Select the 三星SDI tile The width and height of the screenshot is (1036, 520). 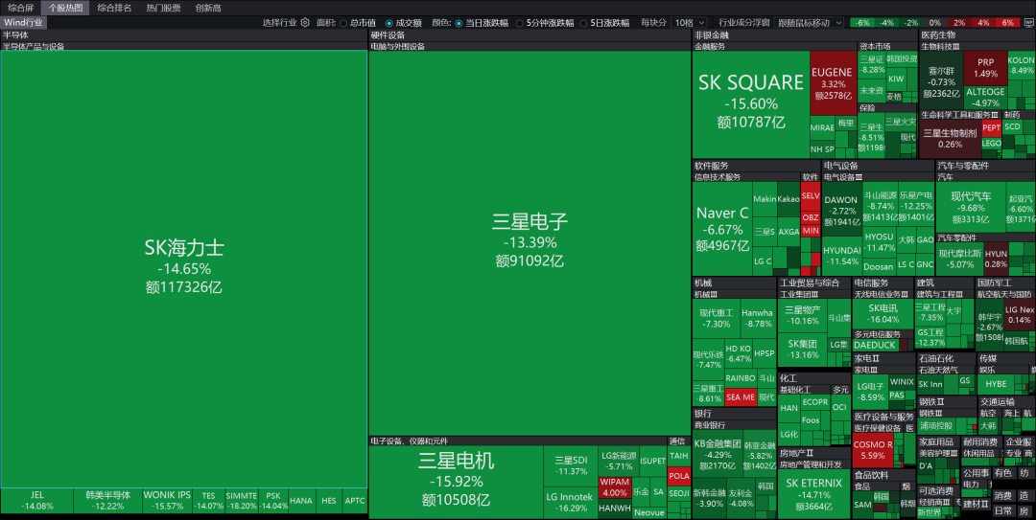coord(571,465)
